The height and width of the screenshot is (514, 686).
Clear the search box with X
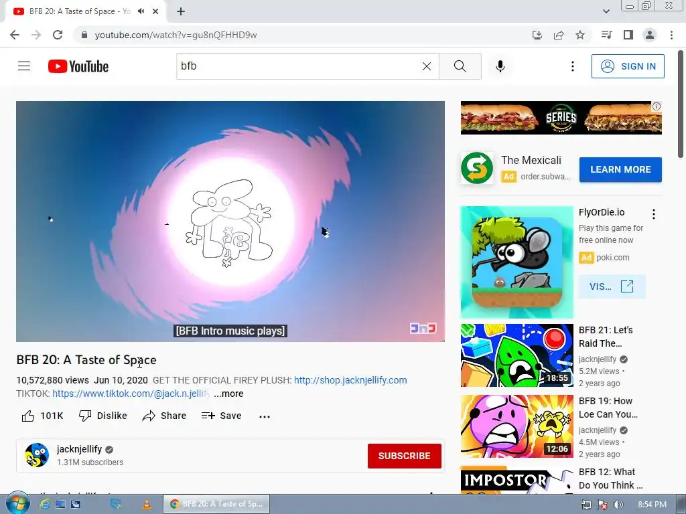pos(427,66)
